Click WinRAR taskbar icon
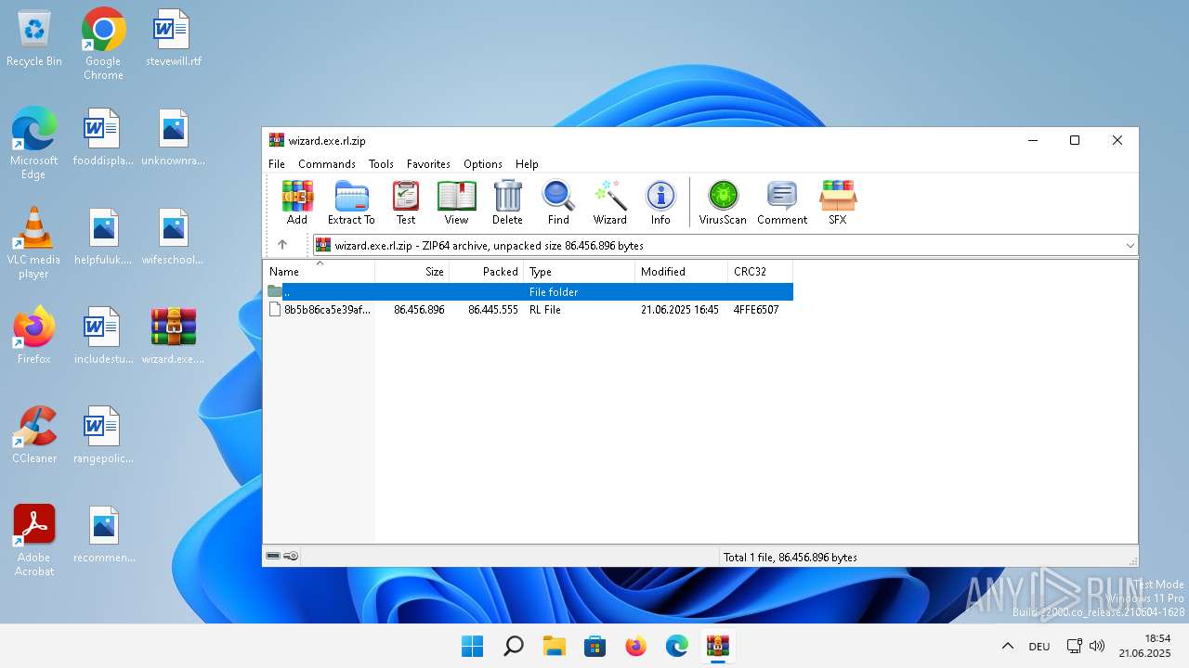Screen dimensions: 1189x668 (x=717, y=646)
